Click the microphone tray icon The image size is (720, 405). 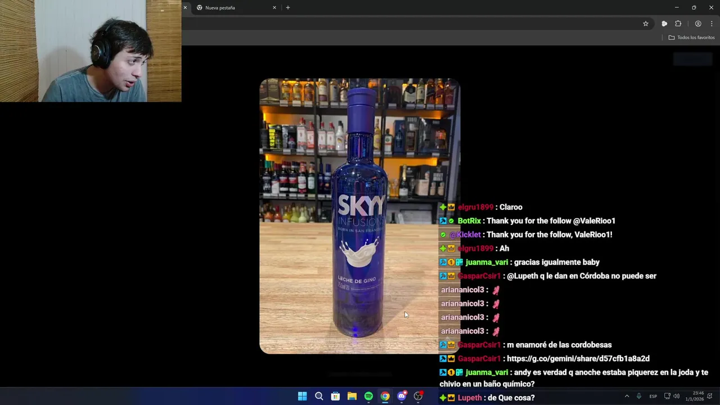pyautogui.click(x=638, y=396)
